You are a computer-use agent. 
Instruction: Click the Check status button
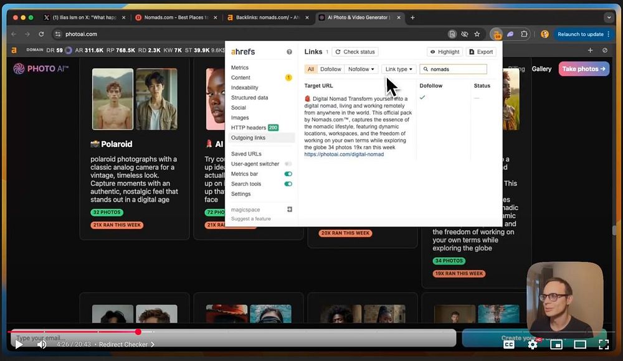(355, 52)
